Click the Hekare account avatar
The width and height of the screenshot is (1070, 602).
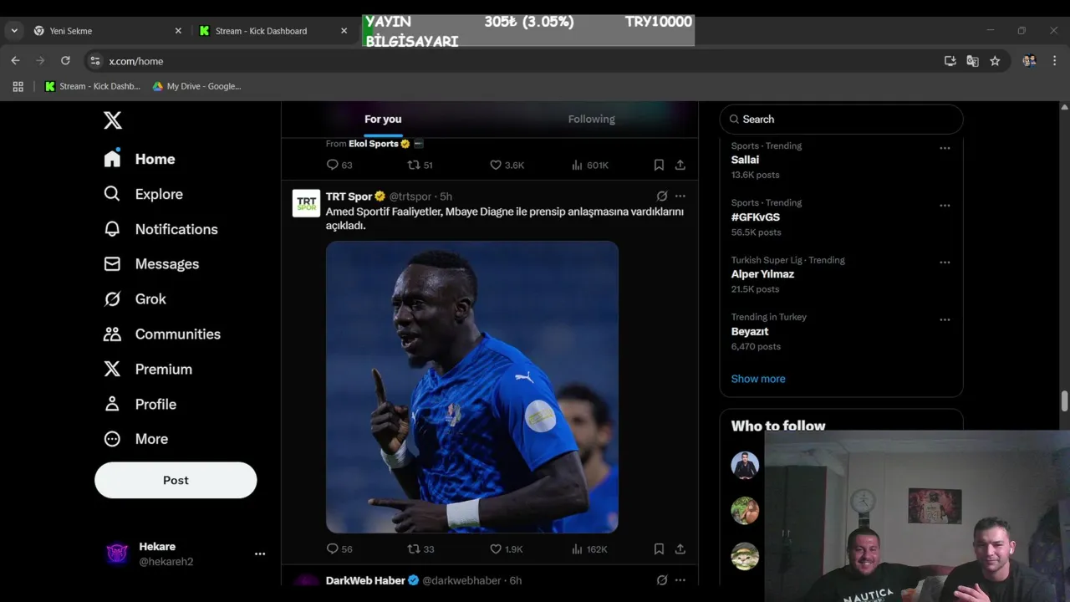(x=117, y=554)
